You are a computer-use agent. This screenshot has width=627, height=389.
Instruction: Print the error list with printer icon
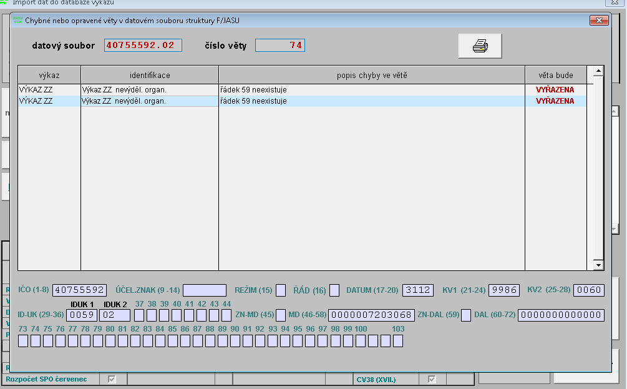pyautogui.click(x=480, y=46)
